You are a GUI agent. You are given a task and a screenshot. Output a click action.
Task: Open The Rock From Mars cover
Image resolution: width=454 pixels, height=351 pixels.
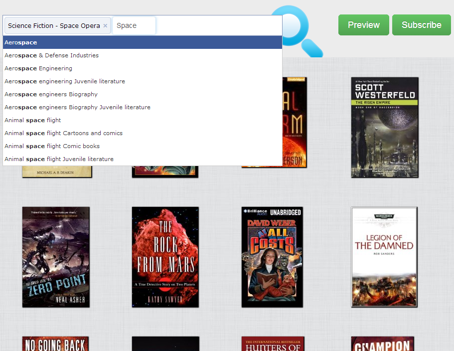point(165,257)
